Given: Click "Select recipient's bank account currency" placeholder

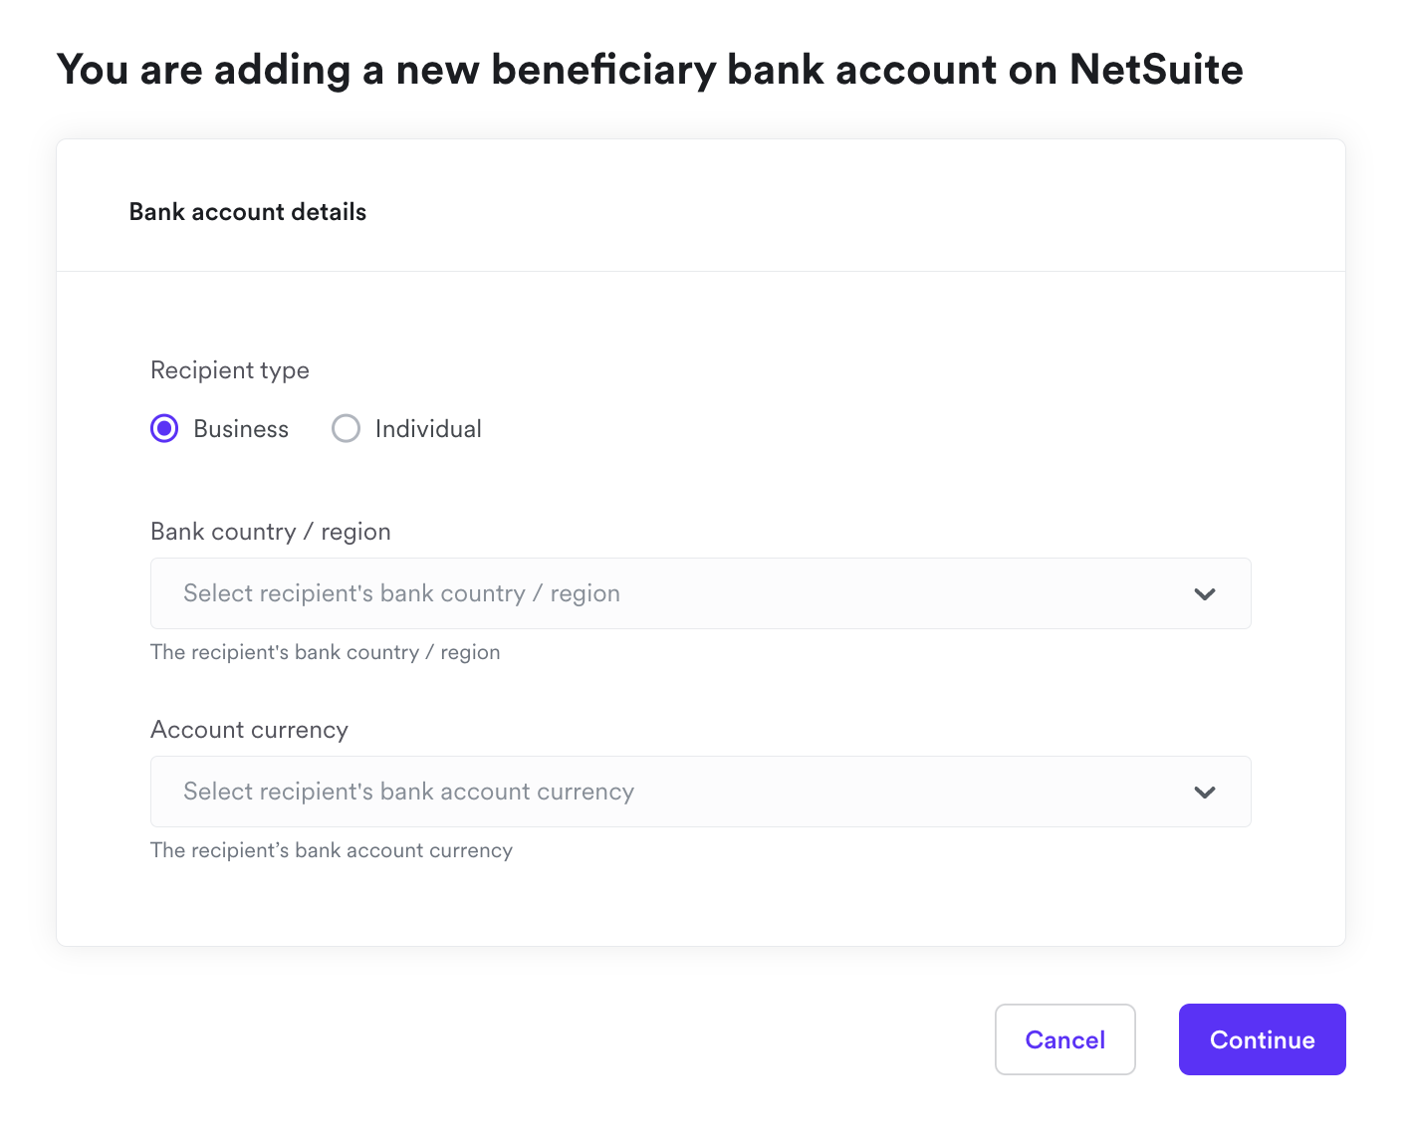Looking at the screenshot, I should point(408,792).
